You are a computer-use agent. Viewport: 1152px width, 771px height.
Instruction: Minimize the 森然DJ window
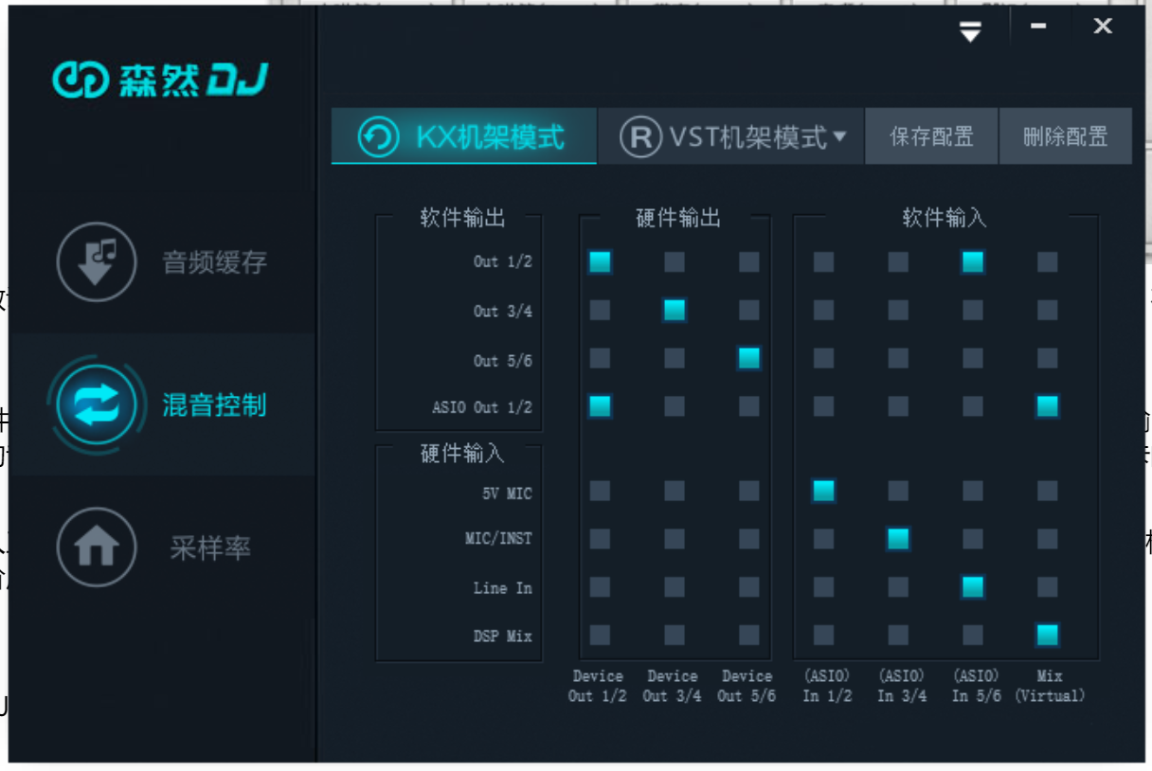click(x=1038, y=27)
